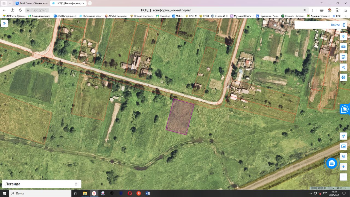Show more bookmarks via double chevron
This screenshot has width=350, height=197.
pos(346,16)
